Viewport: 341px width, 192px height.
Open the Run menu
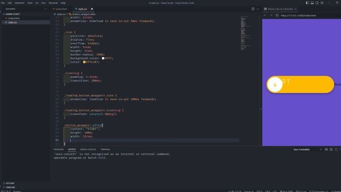click(44, 3)
